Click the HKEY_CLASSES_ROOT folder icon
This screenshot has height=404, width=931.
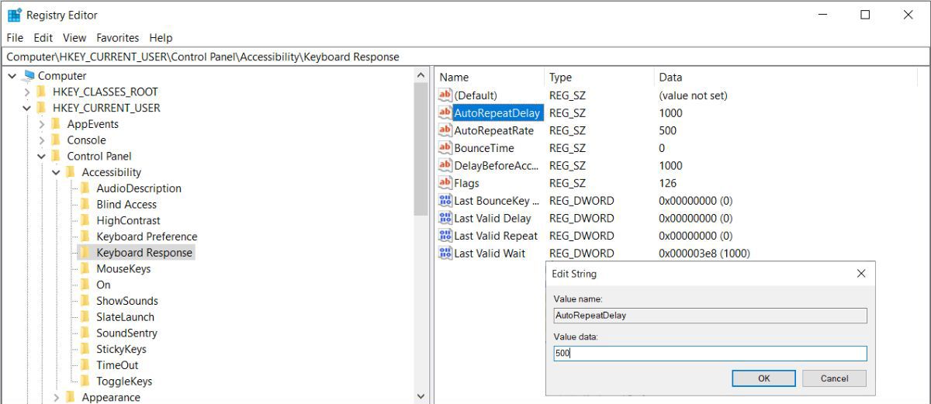pyautogui.click(x=42, y=92)
